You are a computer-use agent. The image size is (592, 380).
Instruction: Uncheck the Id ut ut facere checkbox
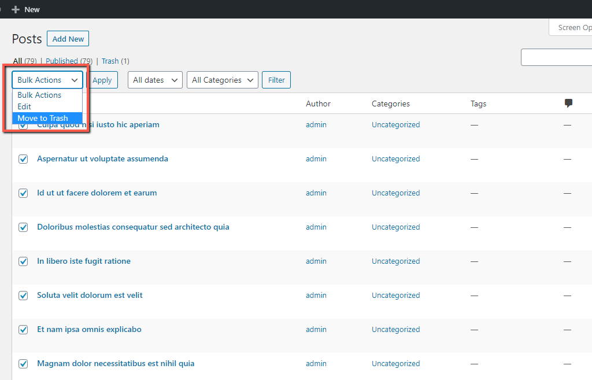point(23,193)
